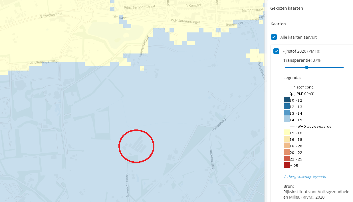Screen dimensions: 353x202
Task: Click Verberg volledige legenda link
Action: tap(306, 177)
